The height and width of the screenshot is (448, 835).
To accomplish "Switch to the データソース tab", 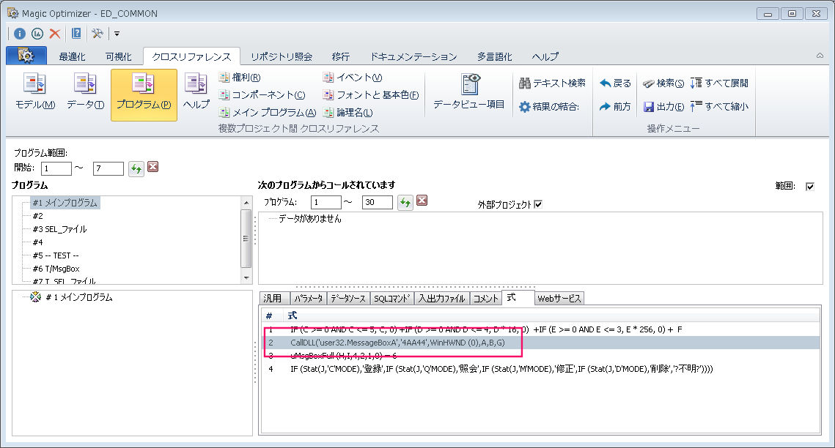I will point(347,298).
